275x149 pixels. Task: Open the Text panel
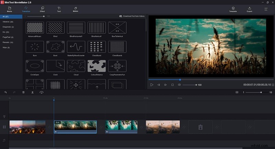point(59,9)
